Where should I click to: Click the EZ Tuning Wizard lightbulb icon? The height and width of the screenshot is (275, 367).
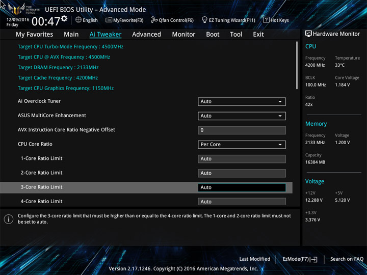pos(204,20)
